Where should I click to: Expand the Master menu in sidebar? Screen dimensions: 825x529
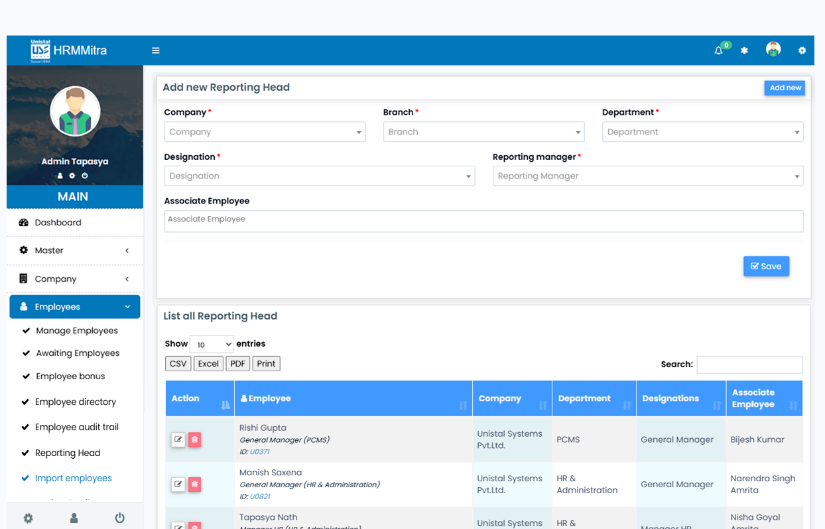coord(75,251)
